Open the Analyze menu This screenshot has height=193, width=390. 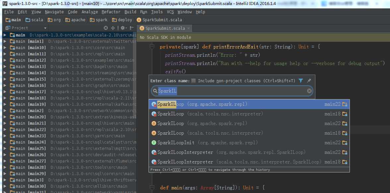pos(90,12)
